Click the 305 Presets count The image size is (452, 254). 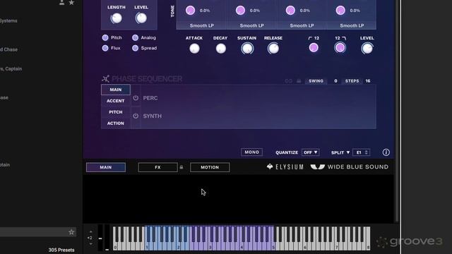(61, 250)
